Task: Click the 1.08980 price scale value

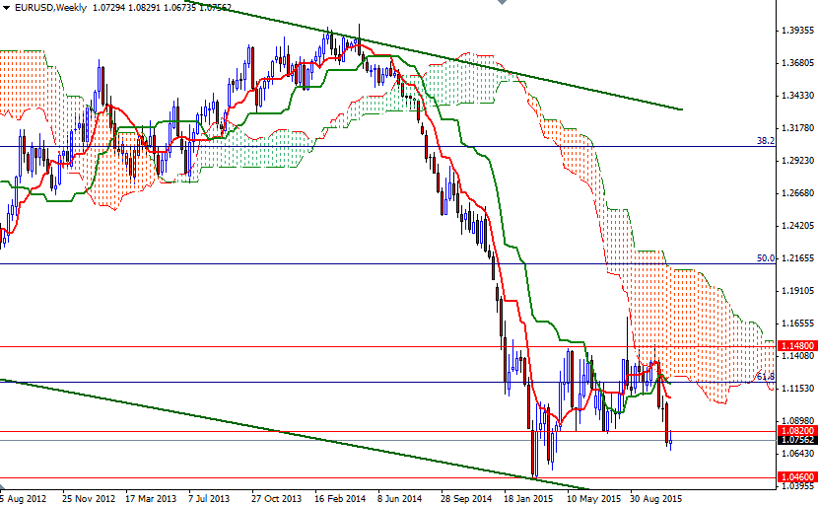Action: pyautogui.click(x=797, y=421)
